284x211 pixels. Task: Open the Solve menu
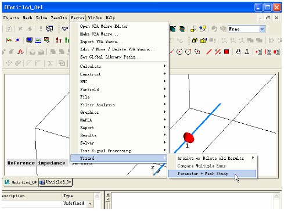(x=41, y=18)
